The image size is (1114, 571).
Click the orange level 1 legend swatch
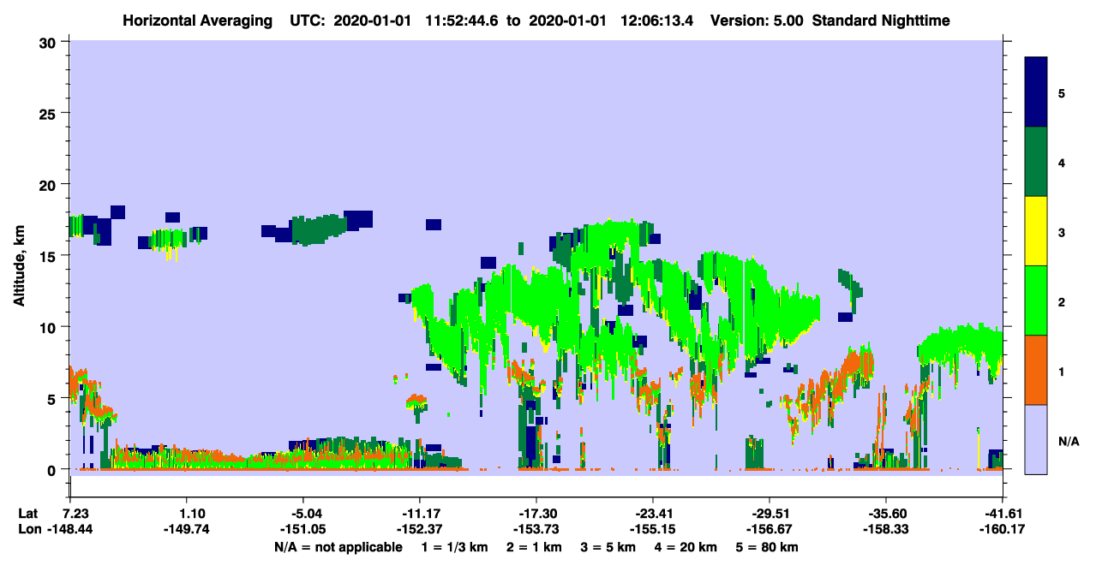1036,370
